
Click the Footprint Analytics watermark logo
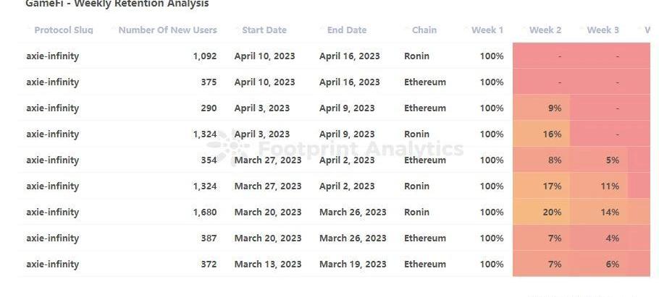(227, 147)
